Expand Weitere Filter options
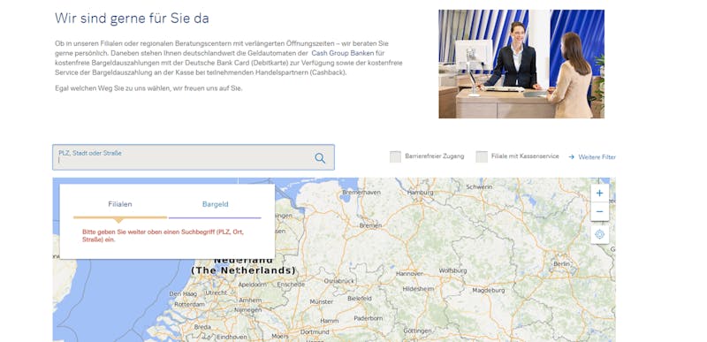Viewport: 707px width, 342px height. point(597,156)
